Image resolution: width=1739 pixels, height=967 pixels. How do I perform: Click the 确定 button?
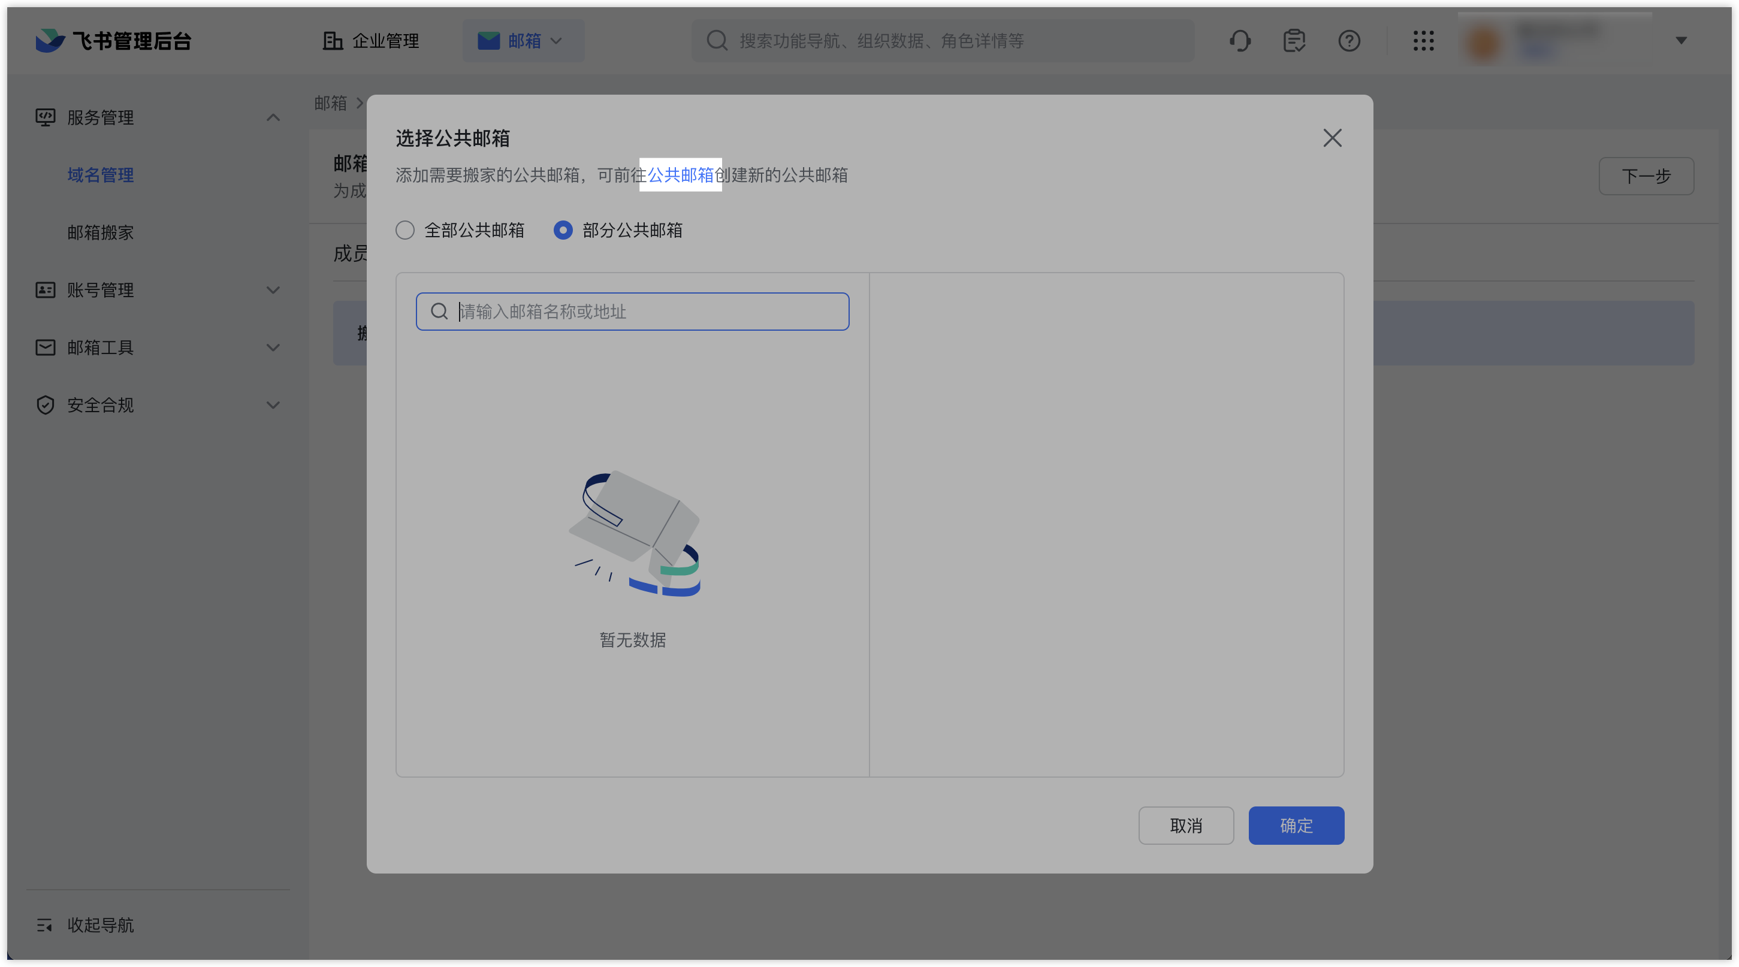coord(1296,825)
